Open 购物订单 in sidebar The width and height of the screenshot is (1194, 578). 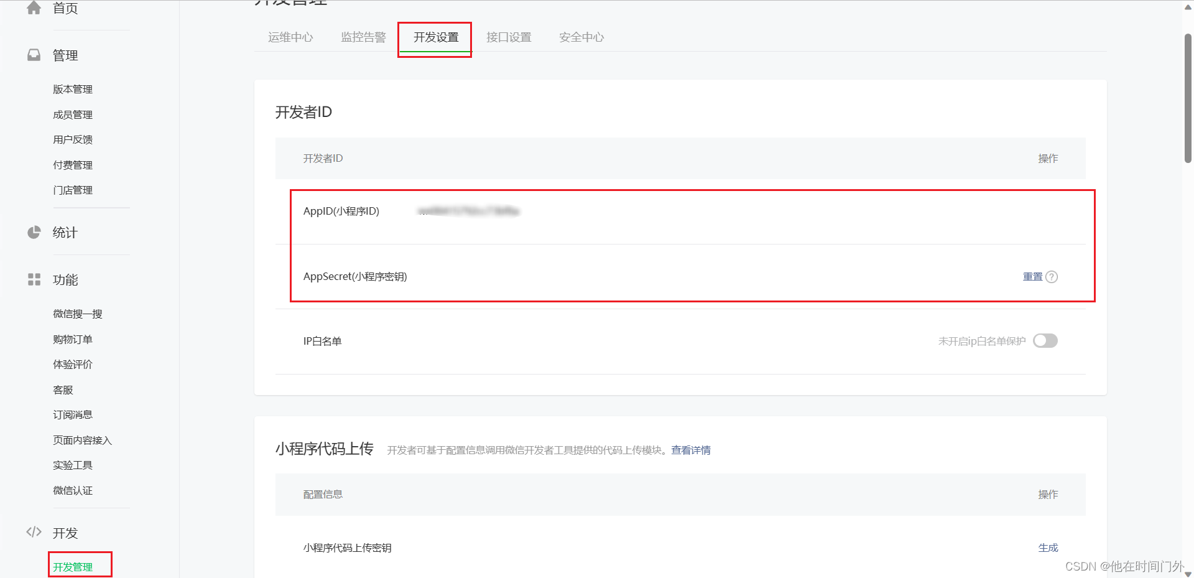[73, 340]
